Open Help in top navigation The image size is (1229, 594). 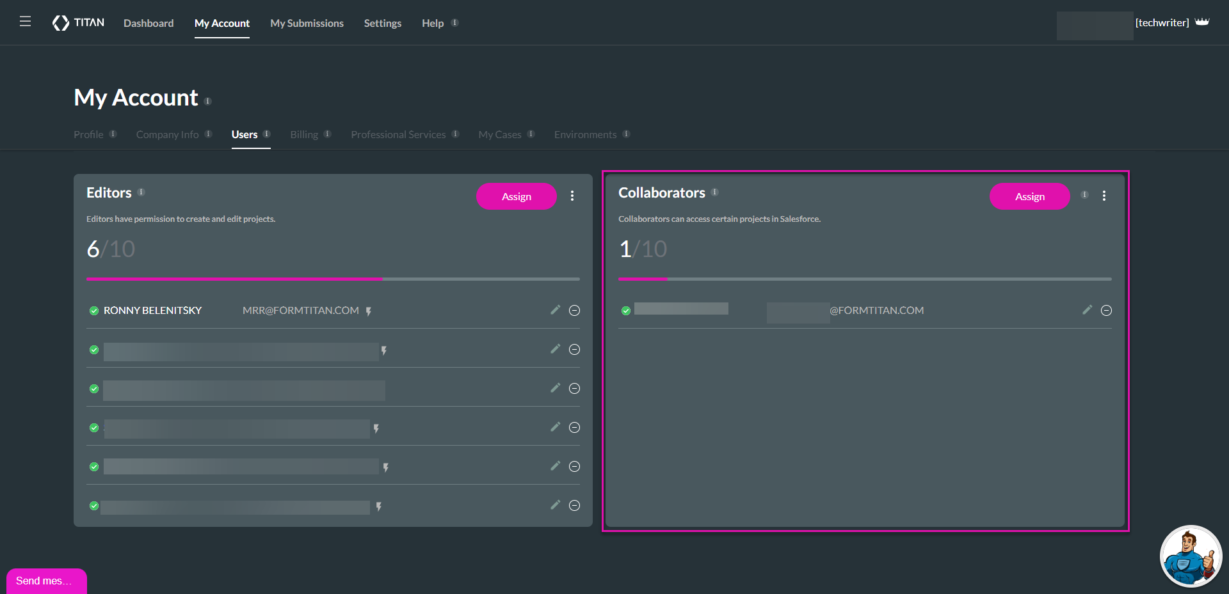click(x=433, y=23)
